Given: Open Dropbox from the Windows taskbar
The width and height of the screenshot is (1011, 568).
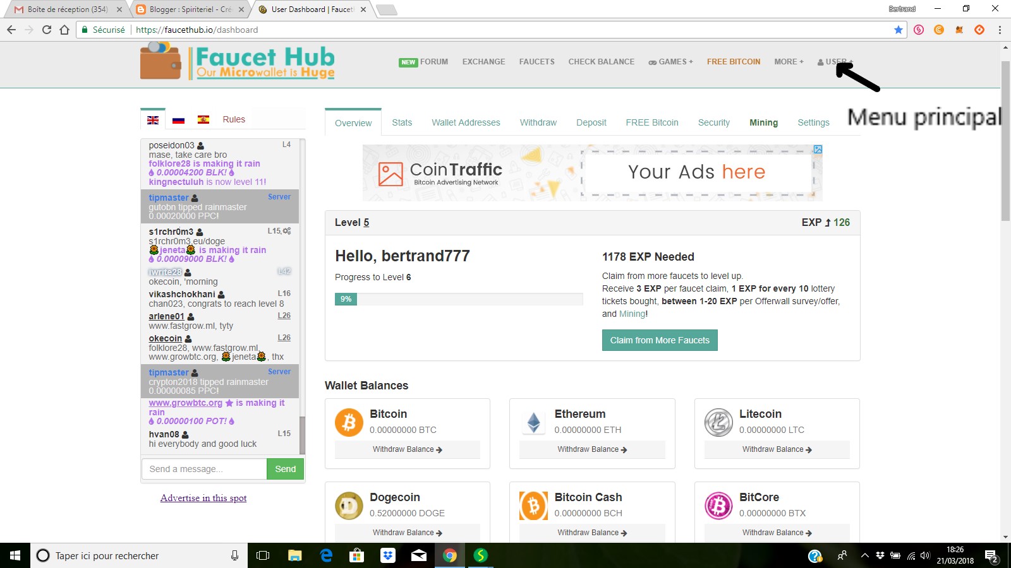Looking at the screenshot, I should [x=388, y=555].
